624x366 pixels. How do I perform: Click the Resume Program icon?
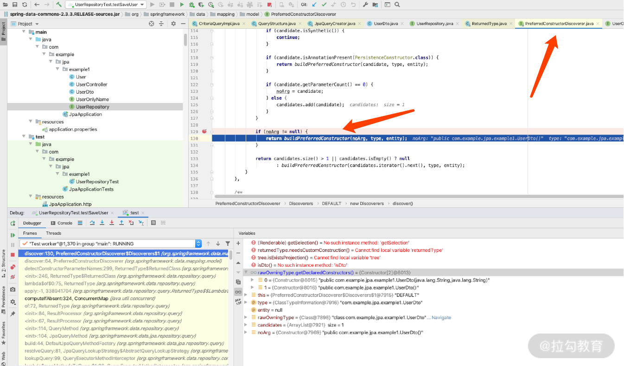click(13, 235)
